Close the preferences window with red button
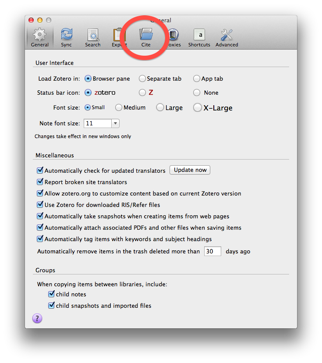Screen dimensions: 322x363 point(31,20)
